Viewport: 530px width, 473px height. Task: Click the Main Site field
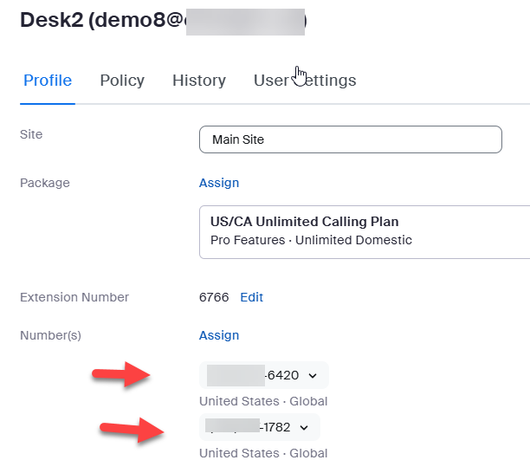coord(350,139)
